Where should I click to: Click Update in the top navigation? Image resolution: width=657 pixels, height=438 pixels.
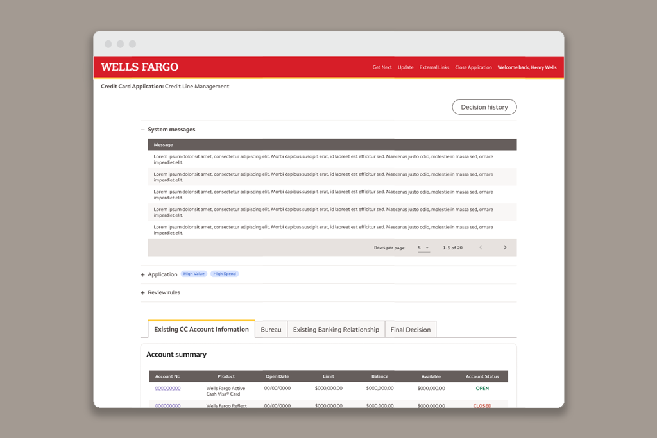[405, 67]
